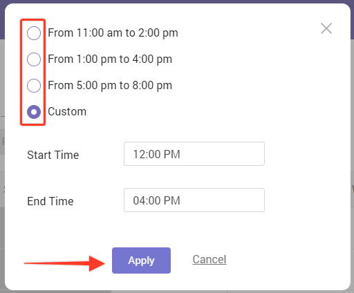Image resolution: width=354 pixels, height=293 pixels.
Task: Select the 11:00 am to 2:00 pm radio button
Action: click(34, 33)
